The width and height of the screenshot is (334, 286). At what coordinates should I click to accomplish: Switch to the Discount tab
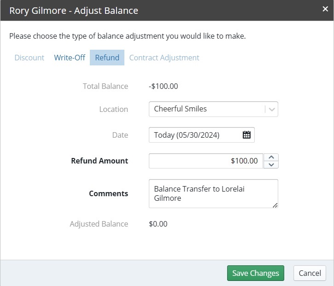coord(29,58)
